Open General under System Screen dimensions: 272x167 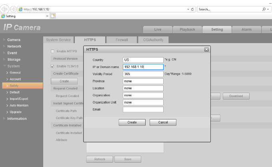point(15,73)
